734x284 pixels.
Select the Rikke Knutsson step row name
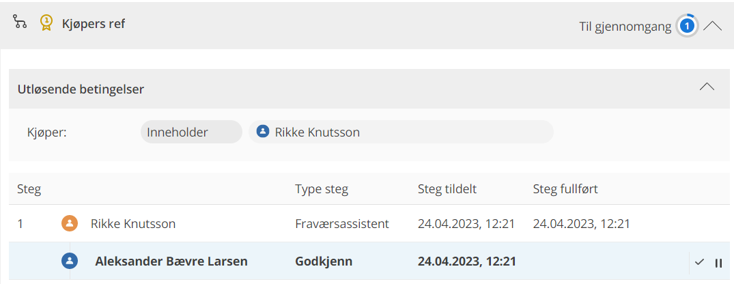(x=133, y=223)
